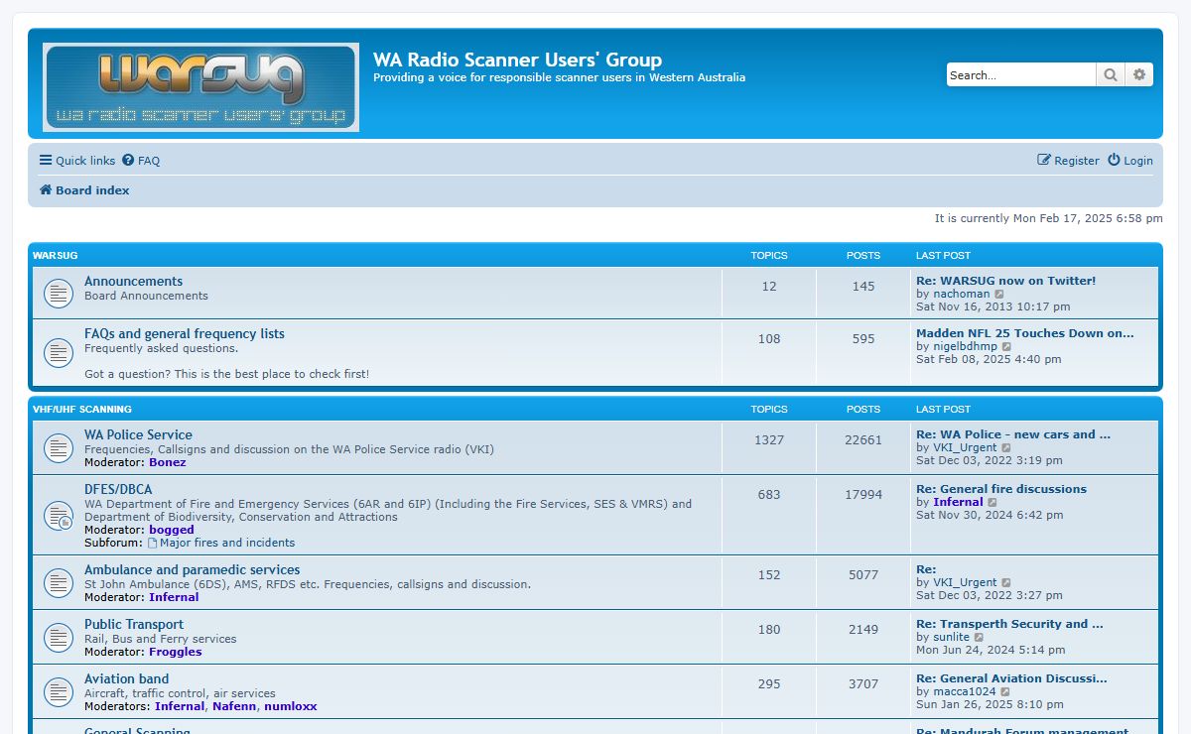Open the Aviation band forum
Viewport: 1191px width, 734px height.
tap(126, 679)
